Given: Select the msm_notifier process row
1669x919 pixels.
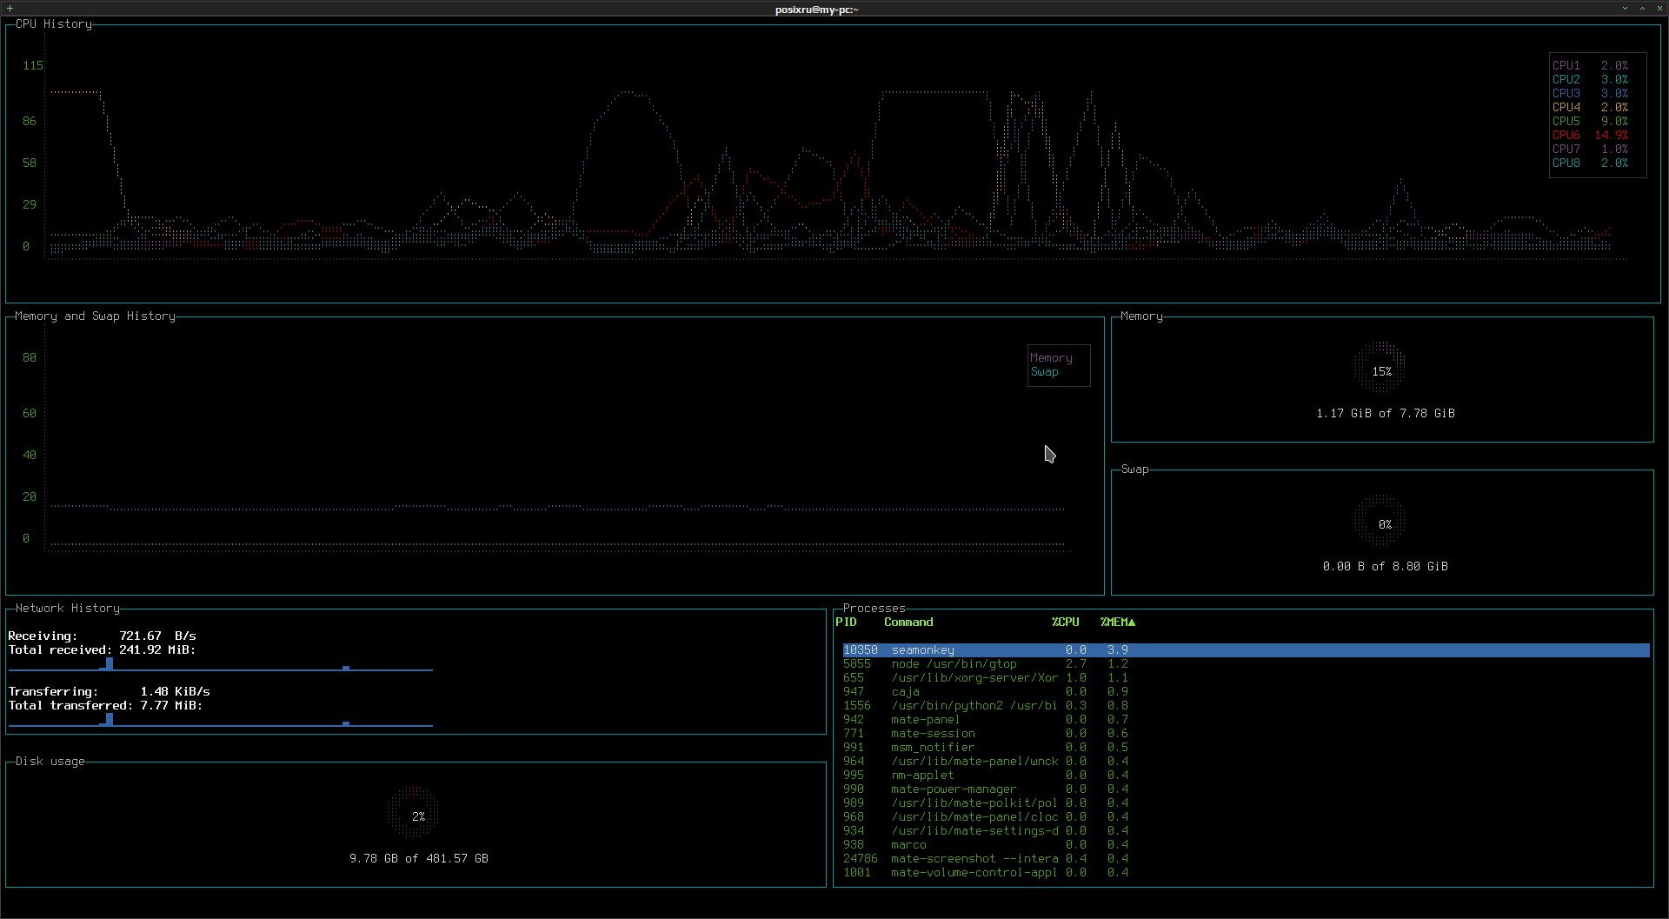Looking at the screenshot, I should point(1246,748).
